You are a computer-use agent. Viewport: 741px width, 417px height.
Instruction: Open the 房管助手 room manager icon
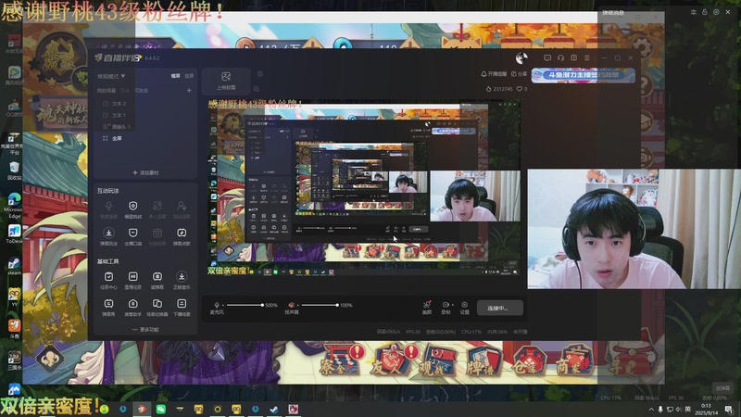point(132,307)
